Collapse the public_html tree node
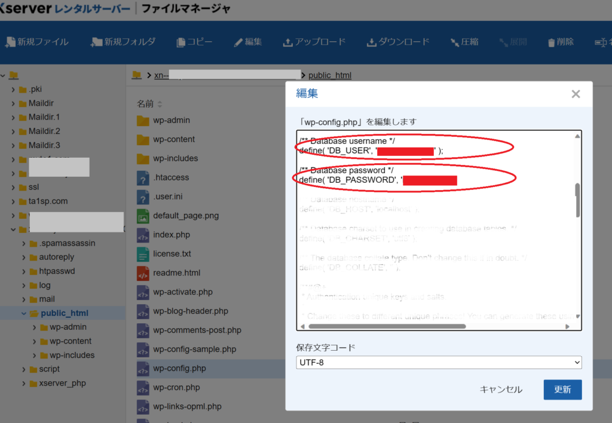The width and height of the screenshot is (612, 423). [24, 313]
